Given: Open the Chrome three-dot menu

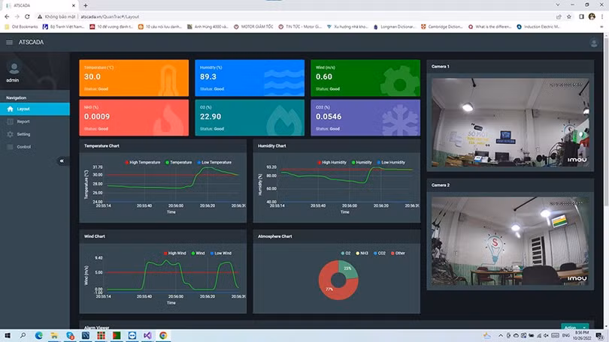Looking at the screenshot, I should pos(601,16).
